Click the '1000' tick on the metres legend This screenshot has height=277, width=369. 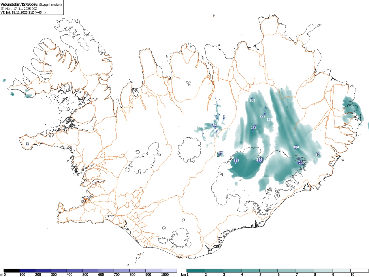click(165, 275)
